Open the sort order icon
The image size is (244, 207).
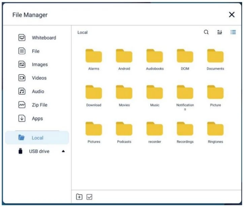click(x=219, y=32)
